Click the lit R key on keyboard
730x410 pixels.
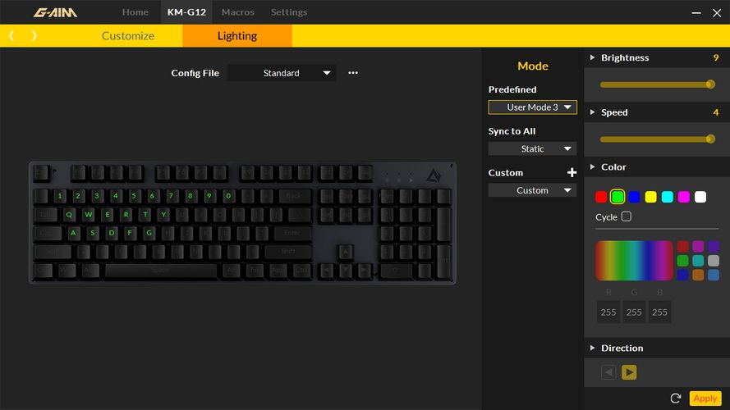[126, 214]
